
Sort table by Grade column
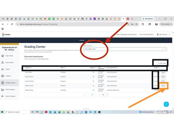click(x=157, y=68)
